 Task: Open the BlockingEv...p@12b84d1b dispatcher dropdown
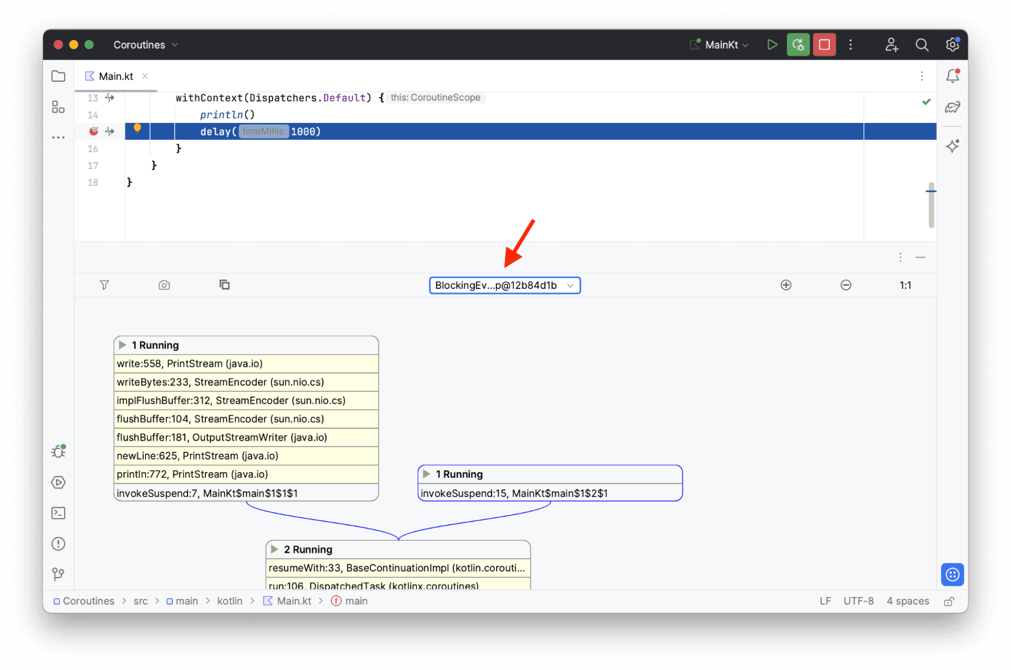click(504, 285)
